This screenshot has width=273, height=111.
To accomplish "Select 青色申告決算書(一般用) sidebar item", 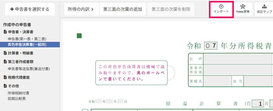I will (30, 45).
